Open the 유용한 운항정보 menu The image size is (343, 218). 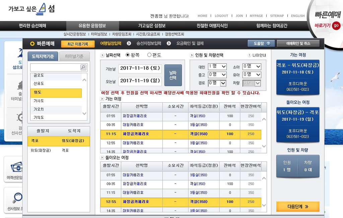(92, 26)
